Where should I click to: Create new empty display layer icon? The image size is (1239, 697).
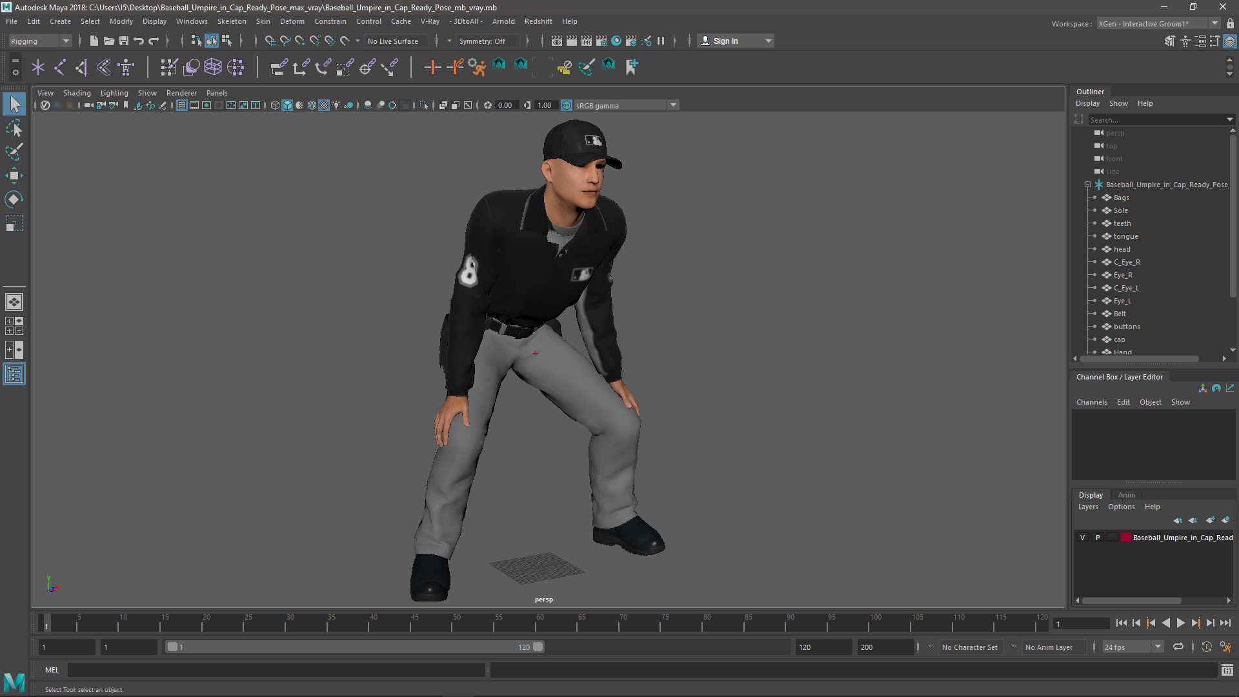[1210, 520]
